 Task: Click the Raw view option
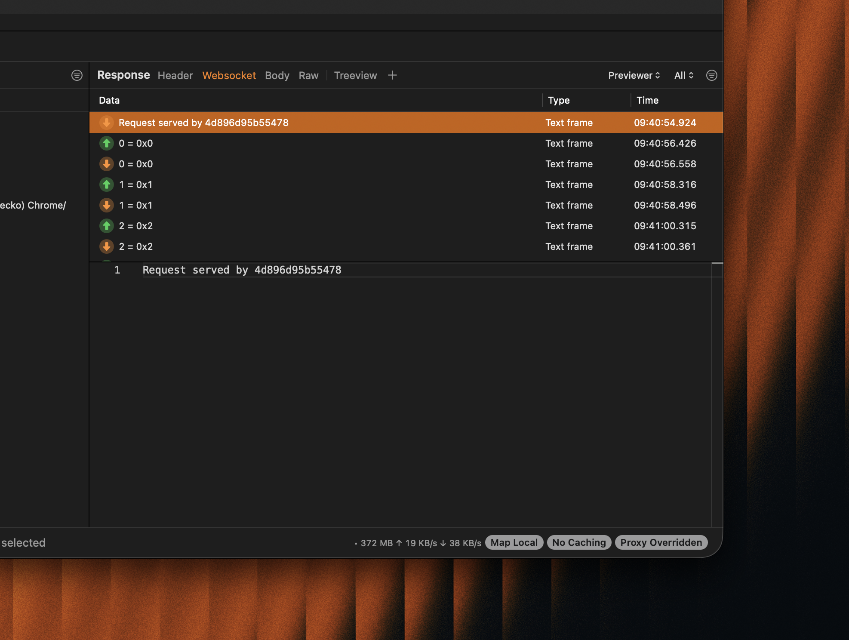click(308, 75)
